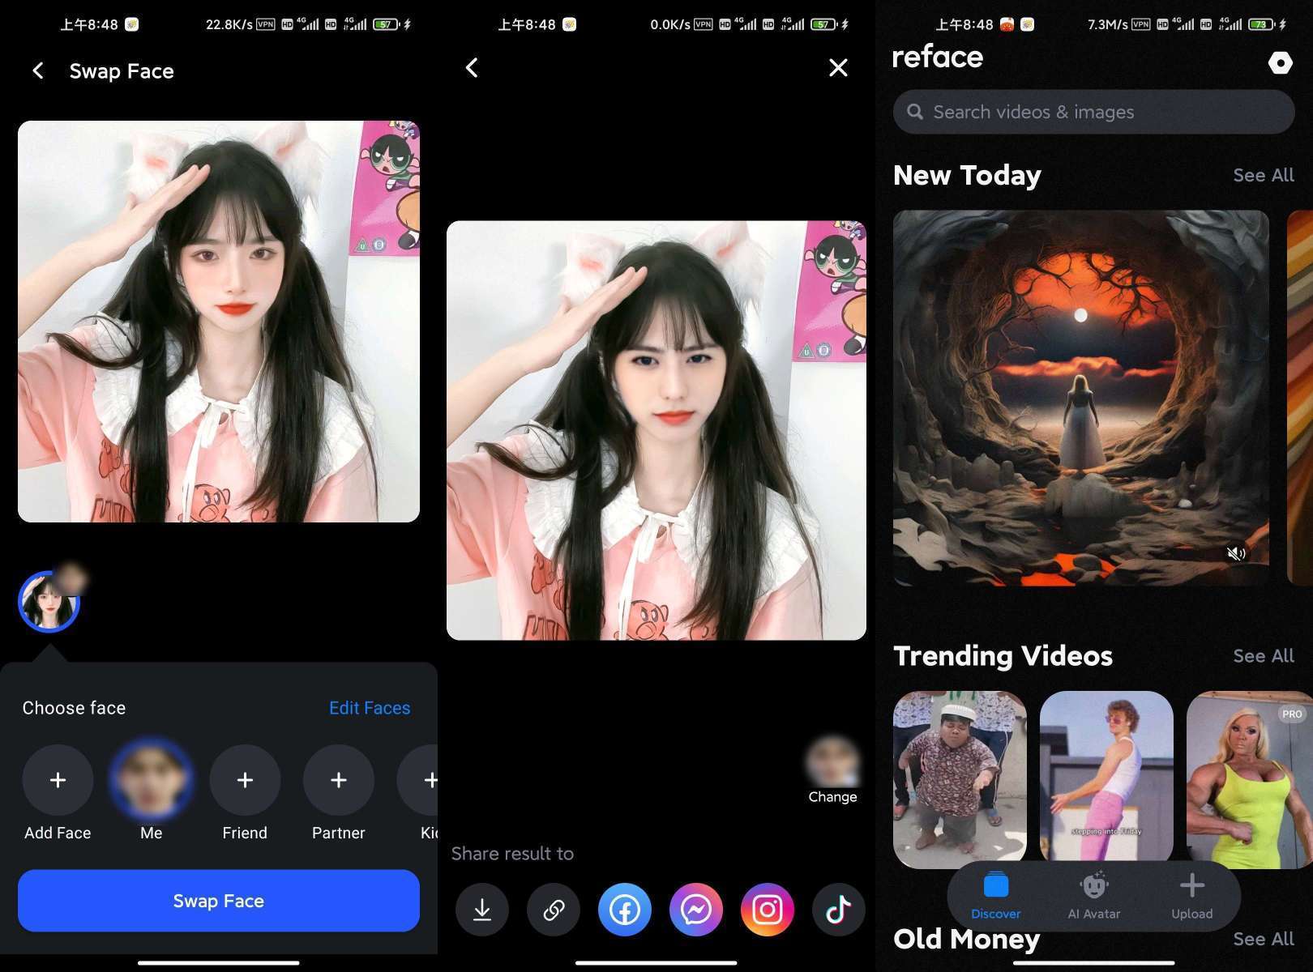Viewport: 1313px width, 972px height.
Task: Open the Discover tab
Action: [996, 896]
